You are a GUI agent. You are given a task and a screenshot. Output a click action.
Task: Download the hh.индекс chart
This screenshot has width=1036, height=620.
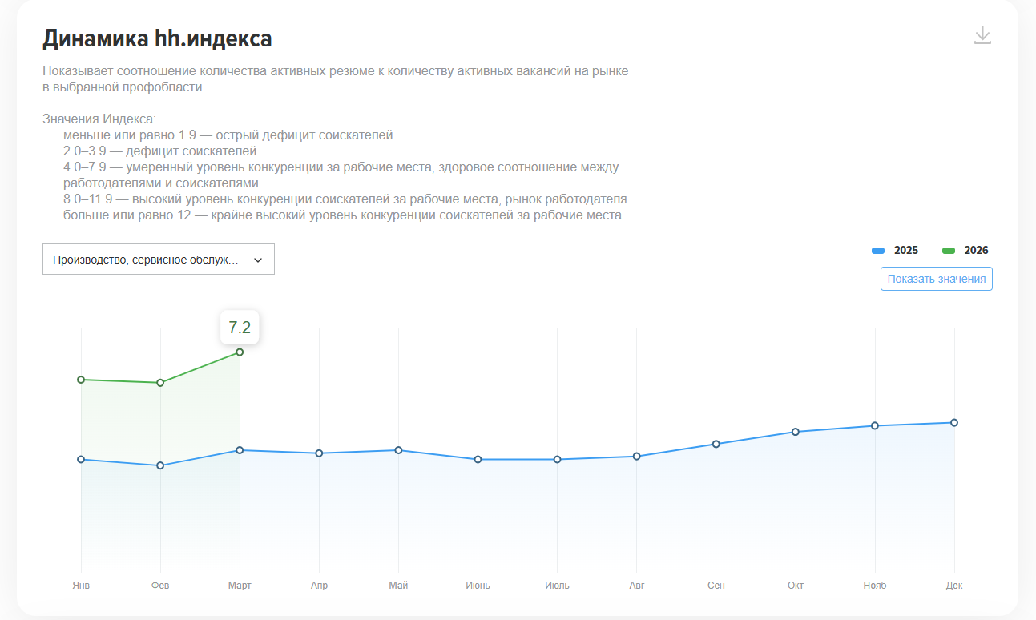coord(982,35)
